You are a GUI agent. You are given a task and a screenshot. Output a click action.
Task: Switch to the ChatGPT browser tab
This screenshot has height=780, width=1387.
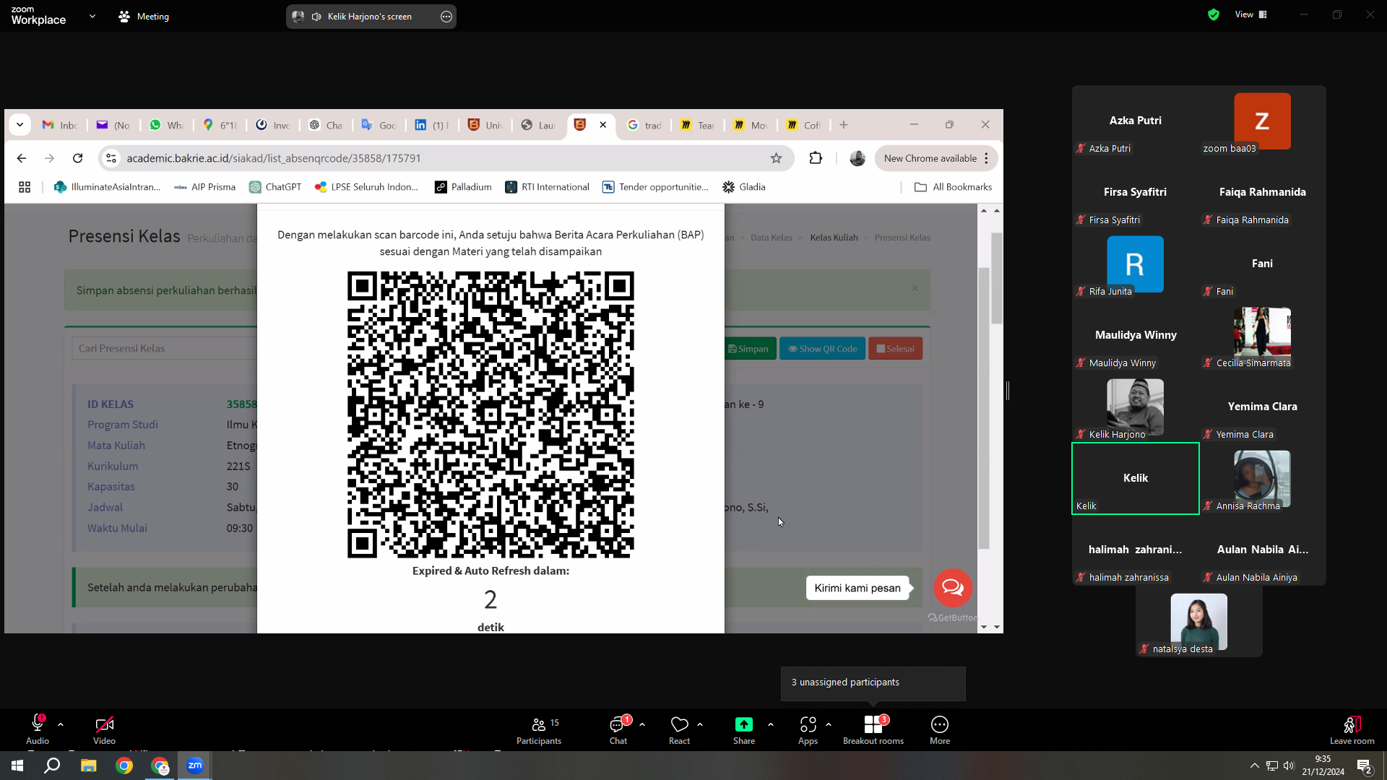pos(326,125)
